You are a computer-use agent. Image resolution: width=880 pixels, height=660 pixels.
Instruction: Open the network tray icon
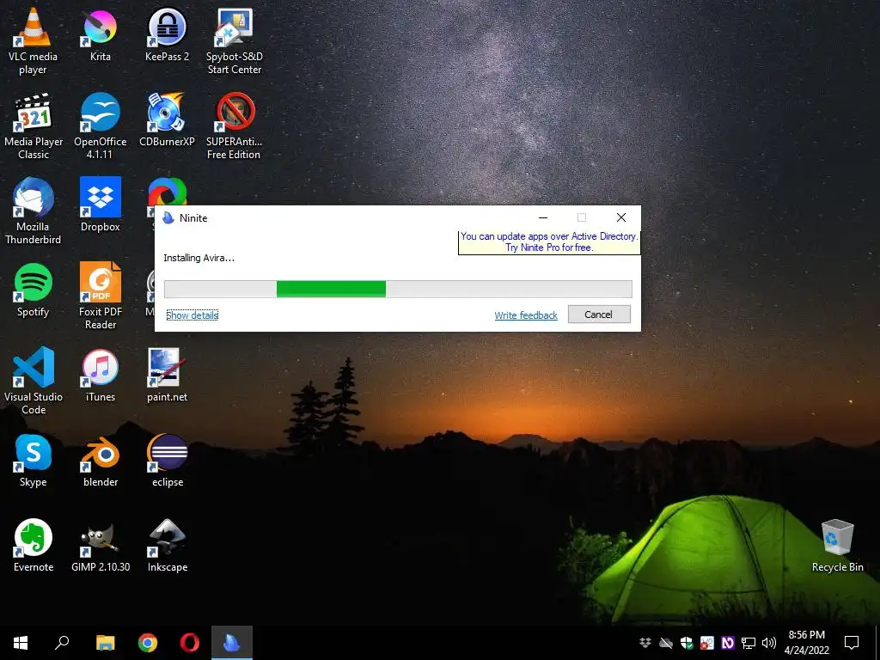point(749,643)
